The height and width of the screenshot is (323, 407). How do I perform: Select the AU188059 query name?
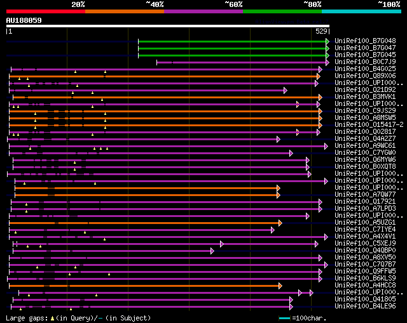click(24, 20)
